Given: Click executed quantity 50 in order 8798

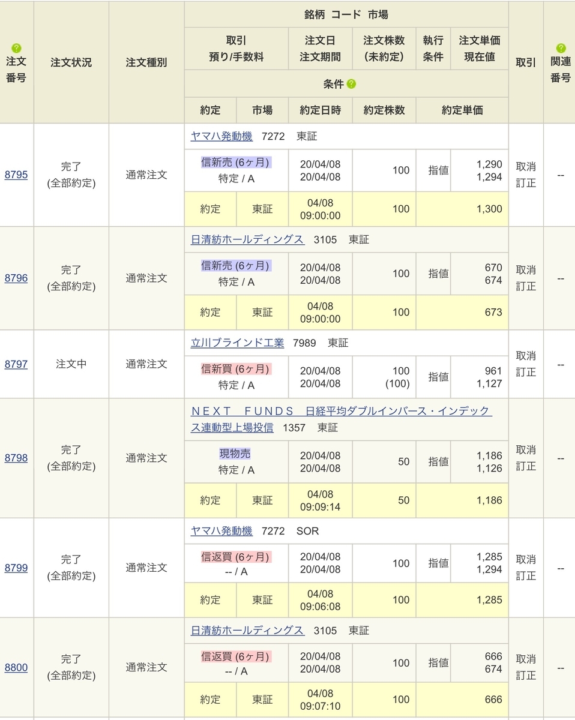Looking at the screenshot, I should [404, 500].
